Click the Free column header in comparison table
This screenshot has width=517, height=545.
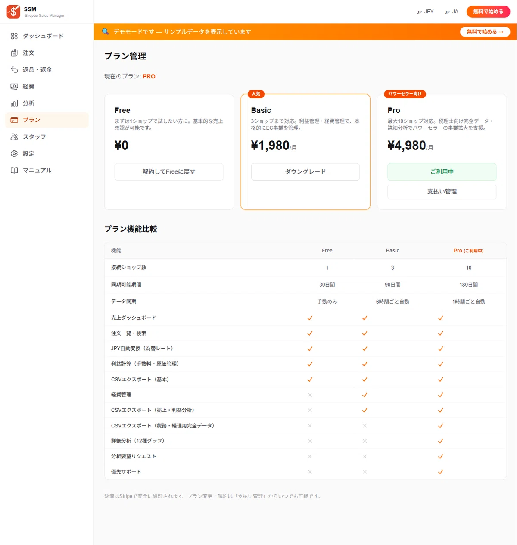click(x=327, y=251)
